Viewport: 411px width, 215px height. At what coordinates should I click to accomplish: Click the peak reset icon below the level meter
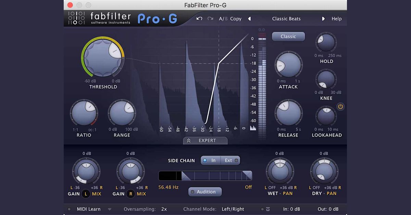(253, 129)
